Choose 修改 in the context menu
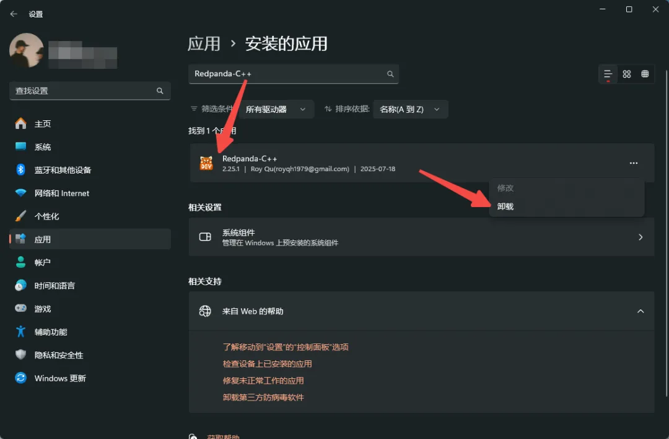The image size is (669, 439). pos(567,188)
